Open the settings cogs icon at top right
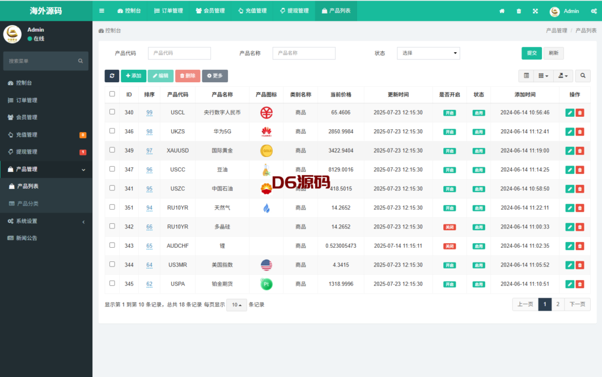 (x=593, y=11)
